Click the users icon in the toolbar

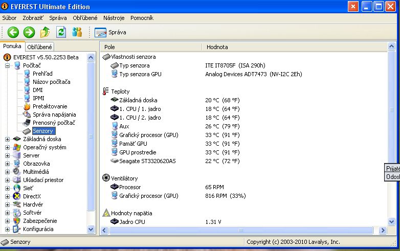point(77,32)
